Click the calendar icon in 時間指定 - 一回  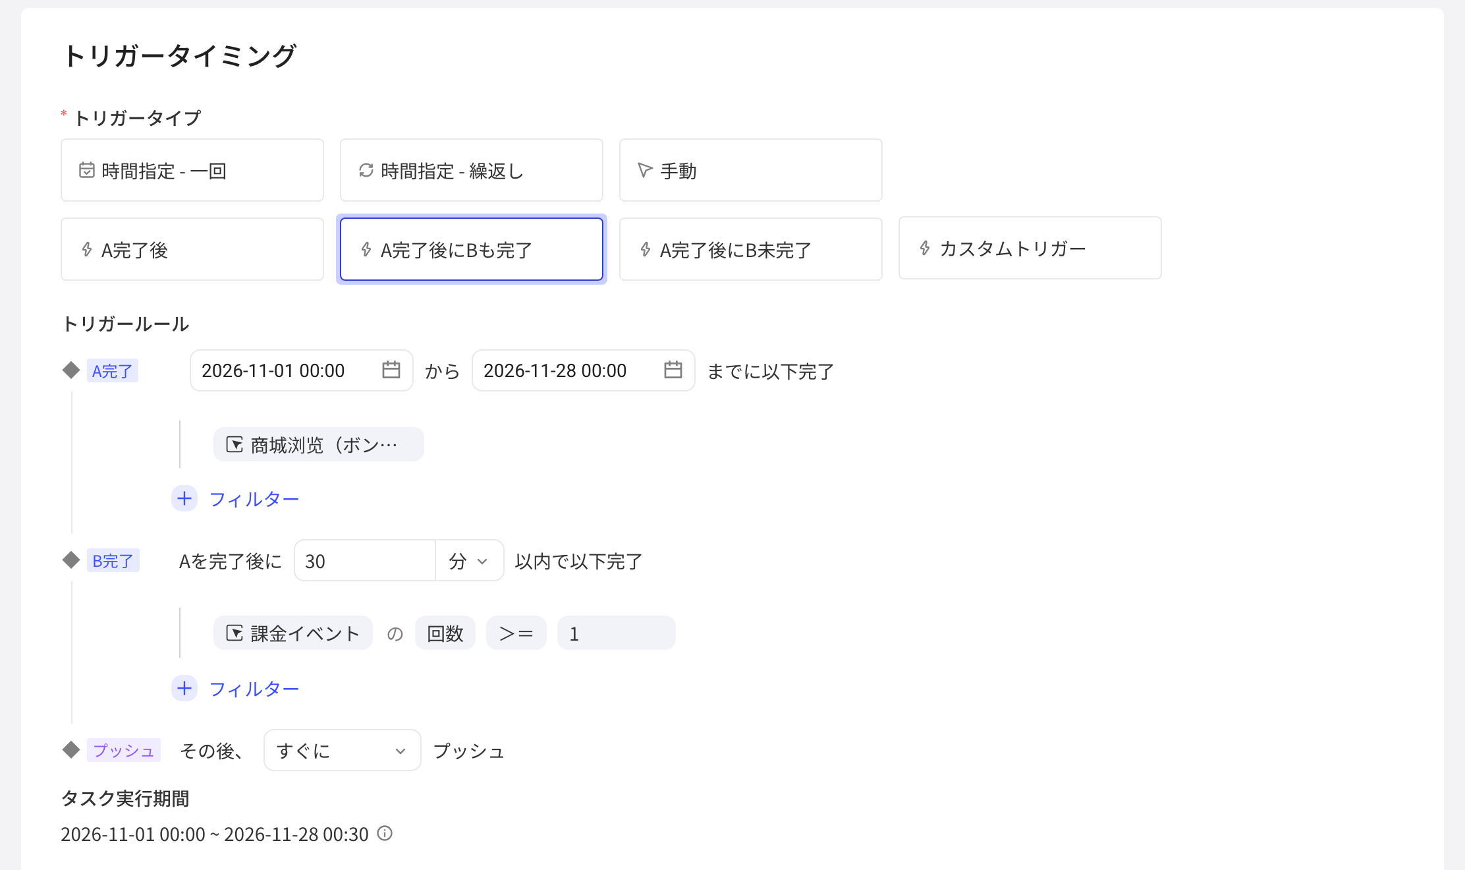coord(87,170)
